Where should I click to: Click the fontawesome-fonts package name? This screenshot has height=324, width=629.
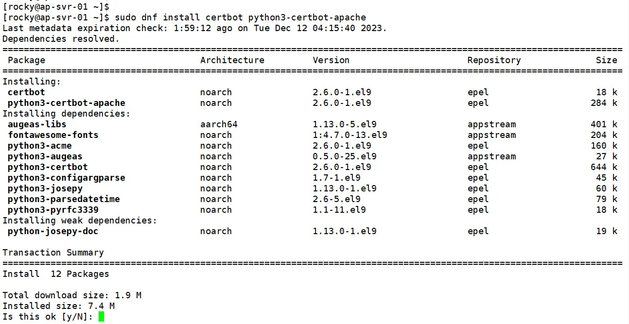[x=53, y=135]
